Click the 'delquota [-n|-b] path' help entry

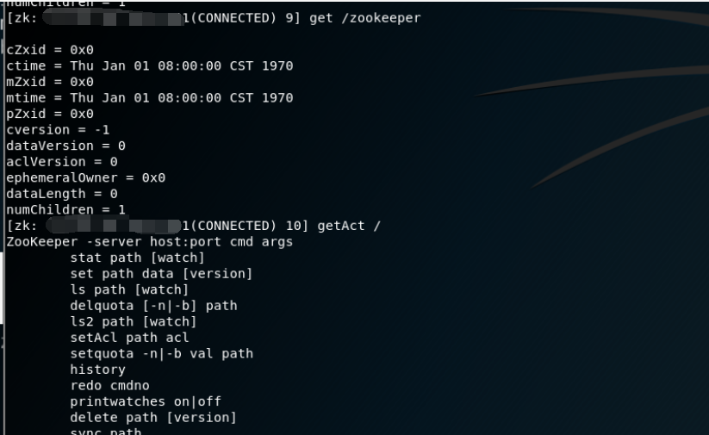pos(153,306)
